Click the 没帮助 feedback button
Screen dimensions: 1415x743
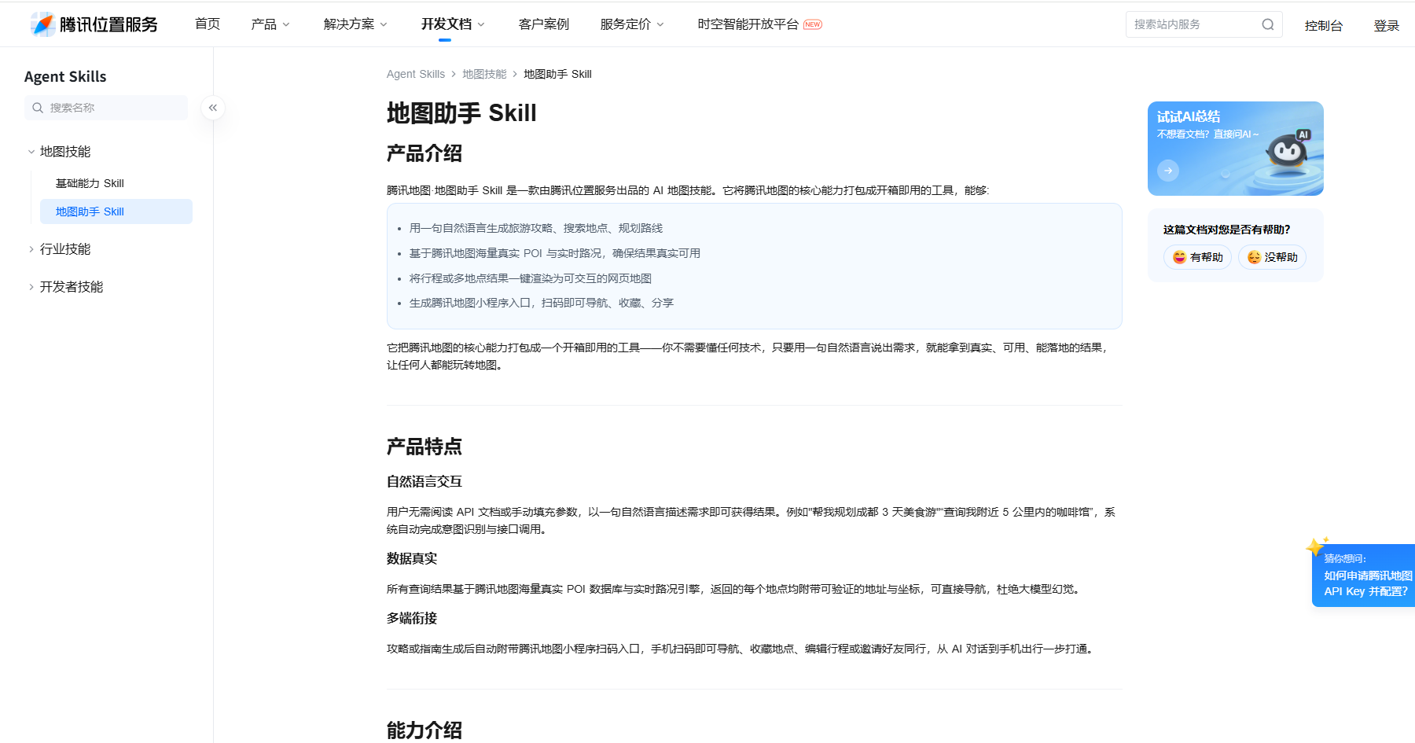tap(1272, 257)
